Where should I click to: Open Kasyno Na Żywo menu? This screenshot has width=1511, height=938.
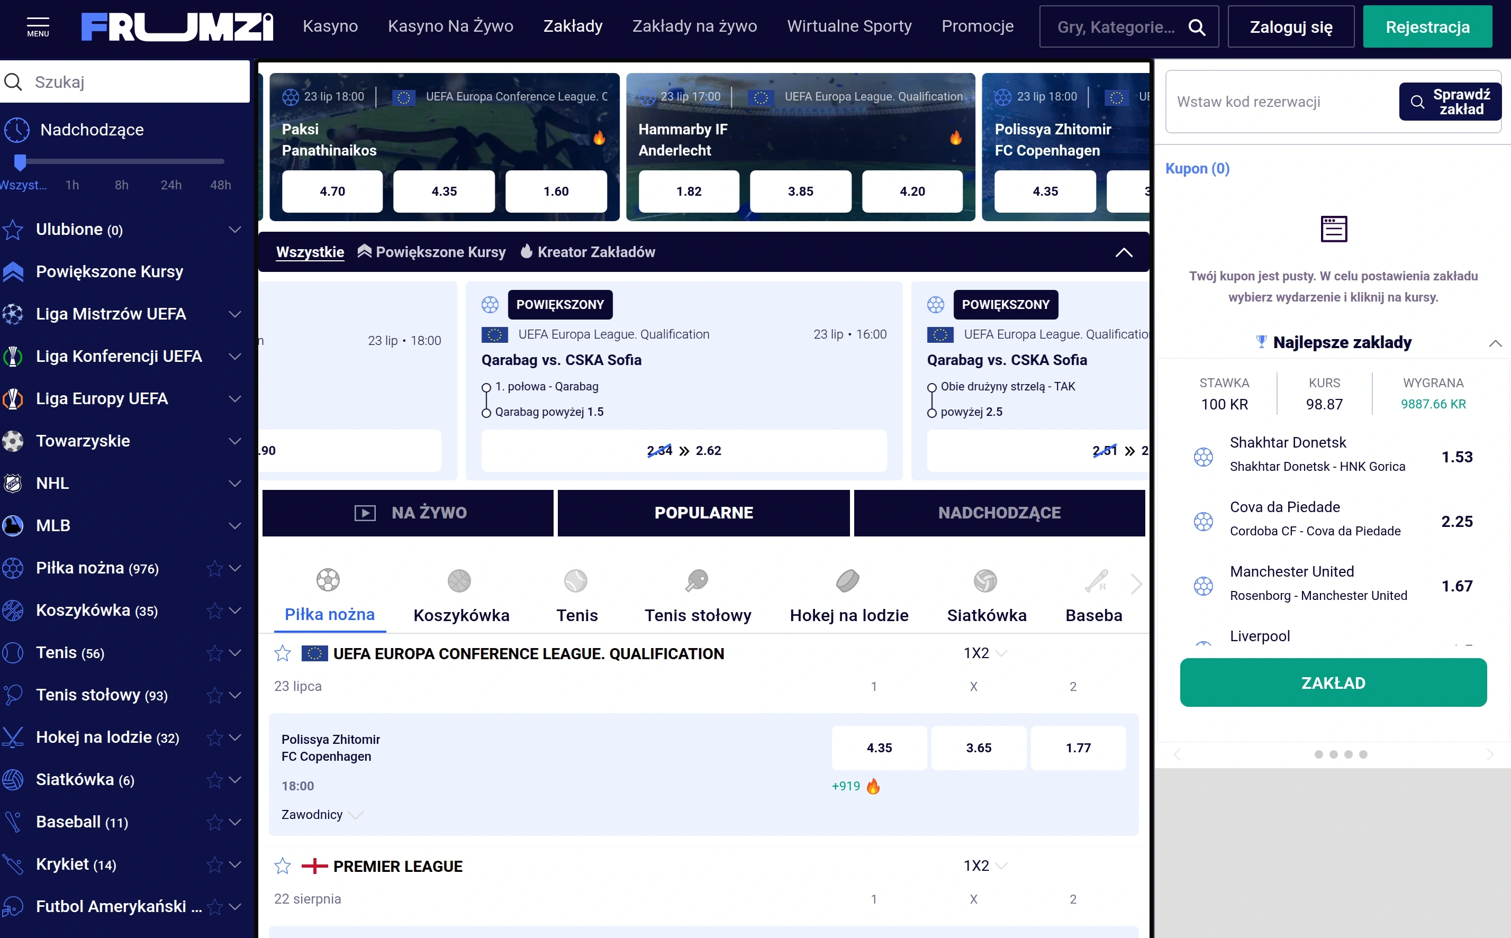(450, 26)
